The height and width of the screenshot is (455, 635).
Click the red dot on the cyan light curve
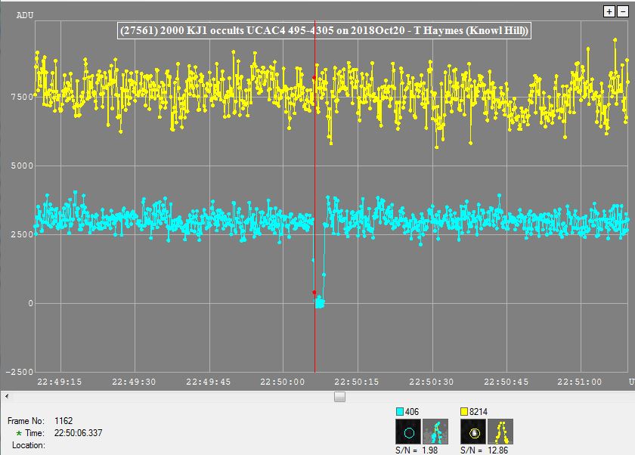[314, 292]
